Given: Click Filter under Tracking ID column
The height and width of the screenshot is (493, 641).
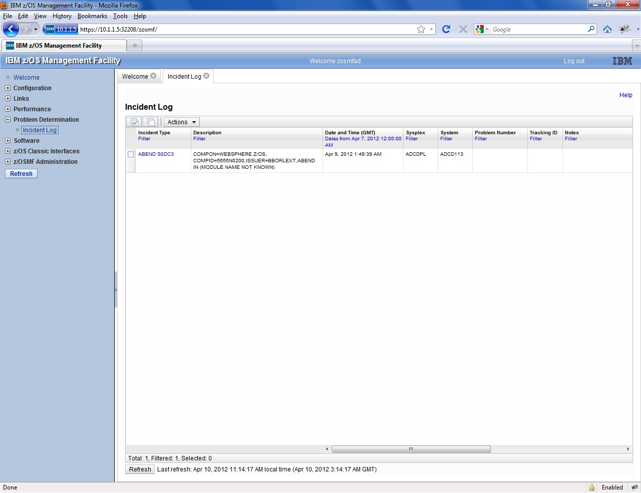Looking at the screenshot, I should [536, 139].
